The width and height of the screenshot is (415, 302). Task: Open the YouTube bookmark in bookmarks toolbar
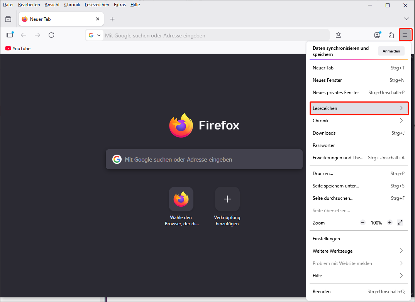pos(18,48)
